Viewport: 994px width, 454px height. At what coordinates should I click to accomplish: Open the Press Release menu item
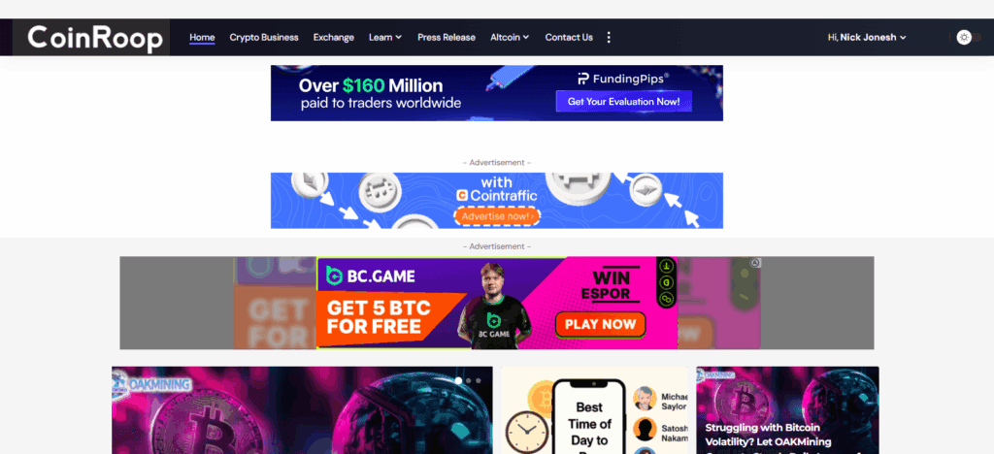point(447,38)
